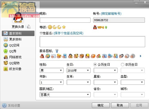149x109 pixels.
Task: Show more service icons with blue arrow
Action: [141, 56]
